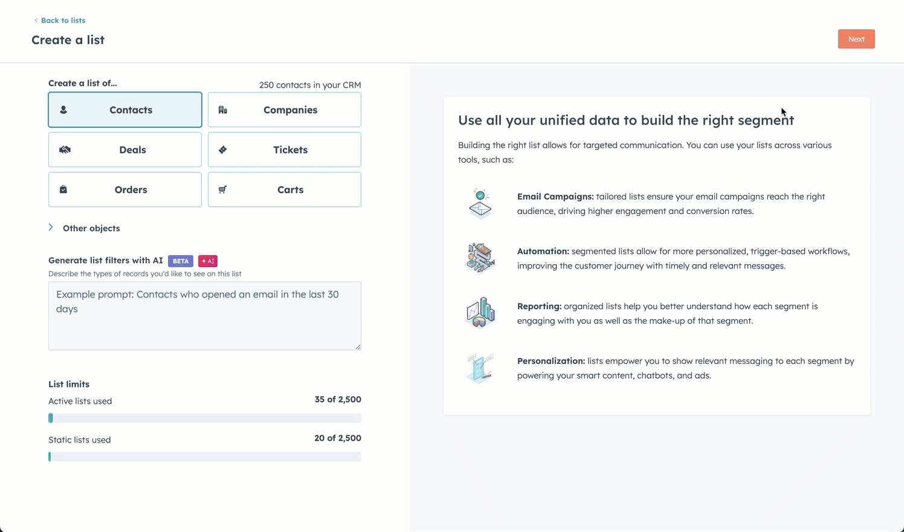Click the Create a list of... label
This screenshot has height=532, width=904.
(x=83, y=83)
